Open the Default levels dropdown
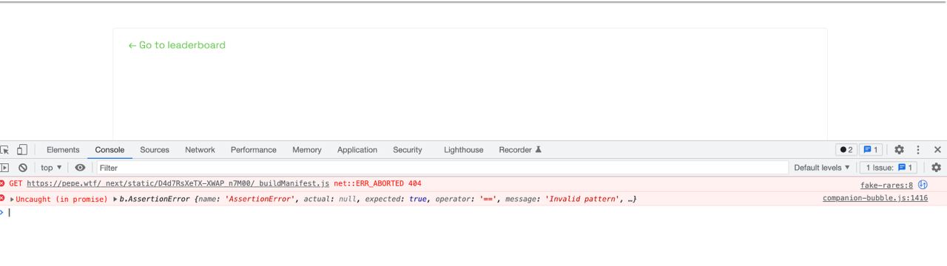This screenshot has height=266, width=947. click(822, 168)
